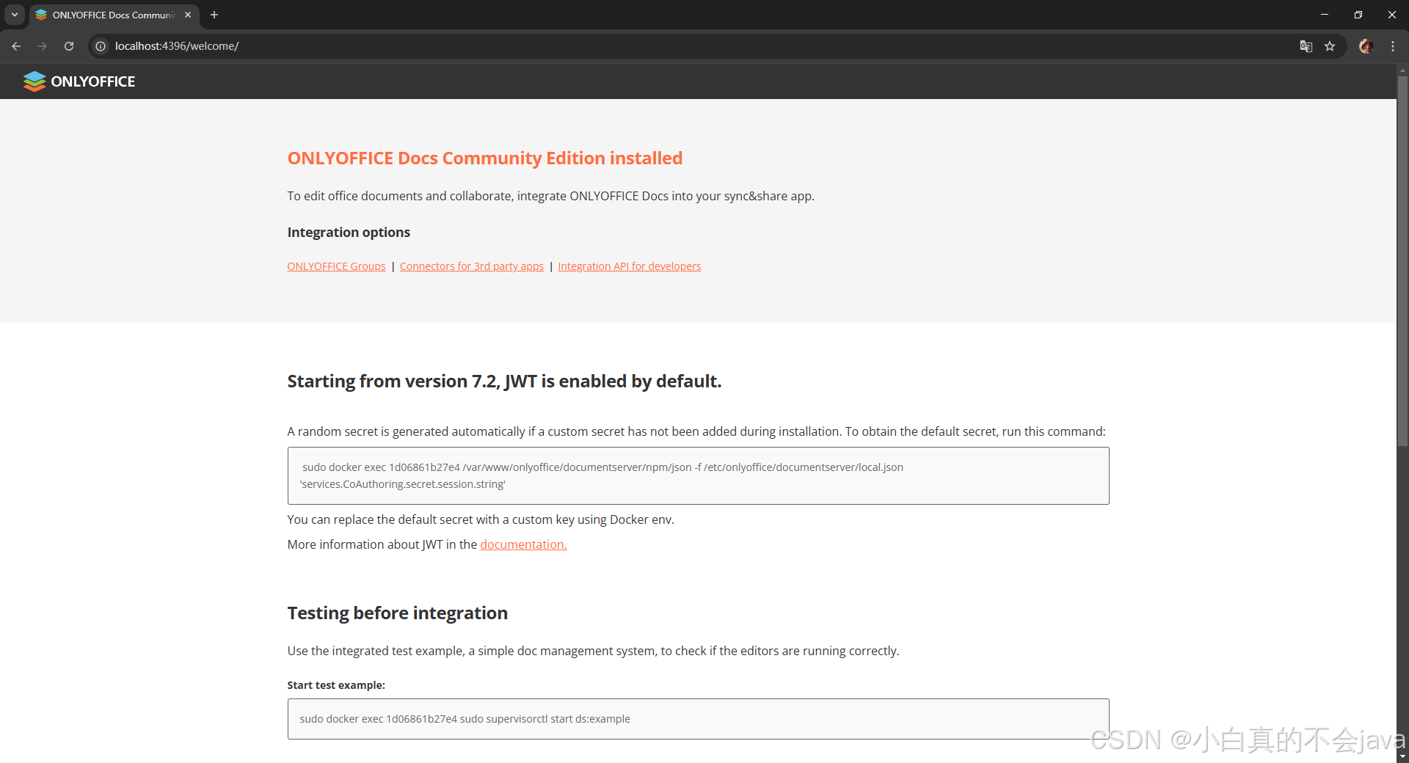The width and height of the screenshot is (1409, 763).
Task: Select the ONLYOFFICE Docs Community tab
Action: [x=114, y=15]
